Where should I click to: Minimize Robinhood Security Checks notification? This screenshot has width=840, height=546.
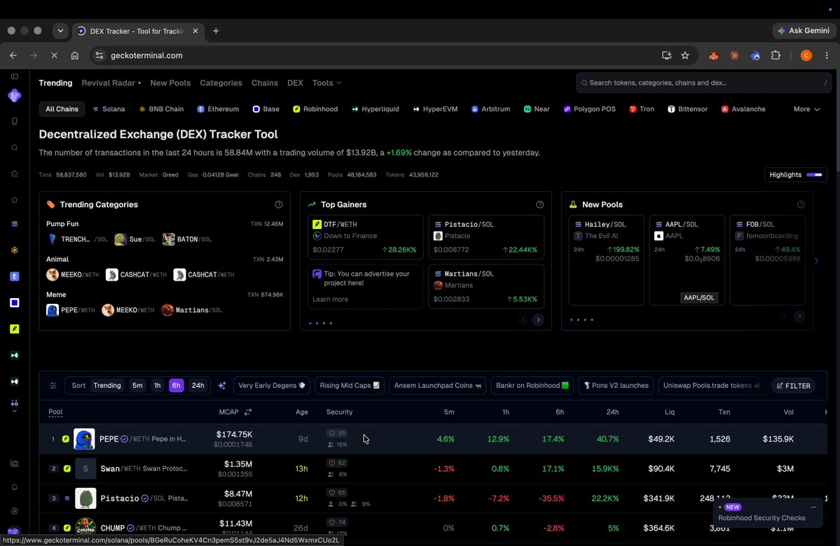coord(813,507)
